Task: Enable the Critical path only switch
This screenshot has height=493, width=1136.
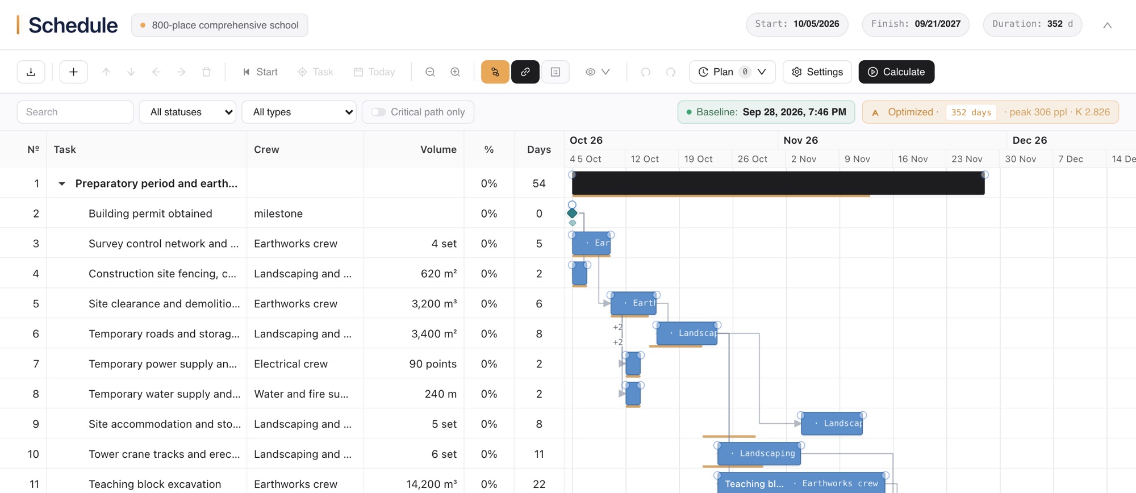Action: [378, 112]
